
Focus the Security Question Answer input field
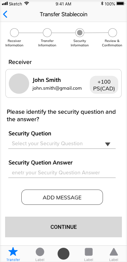pos(62,173)
